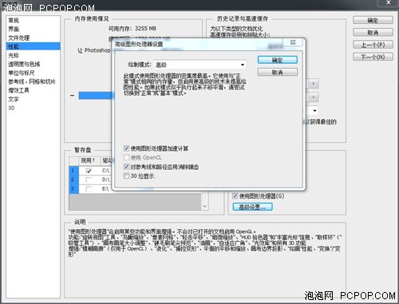Go to previous page with 上一个(P)

pyautogui.click(x=373, y=45)
